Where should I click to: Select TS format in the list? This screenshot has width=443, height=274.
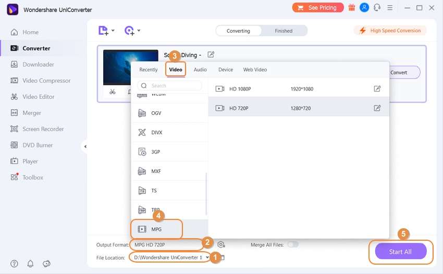pyautogui.click(x=169, y=191)
